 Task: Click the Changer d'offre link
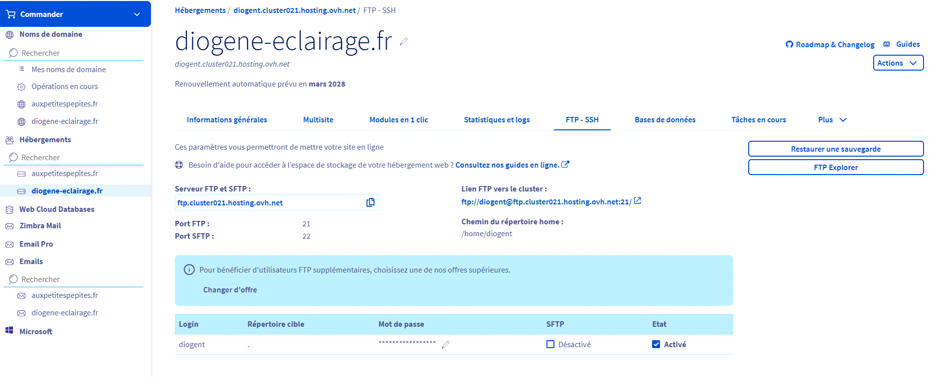click(230, 290)
